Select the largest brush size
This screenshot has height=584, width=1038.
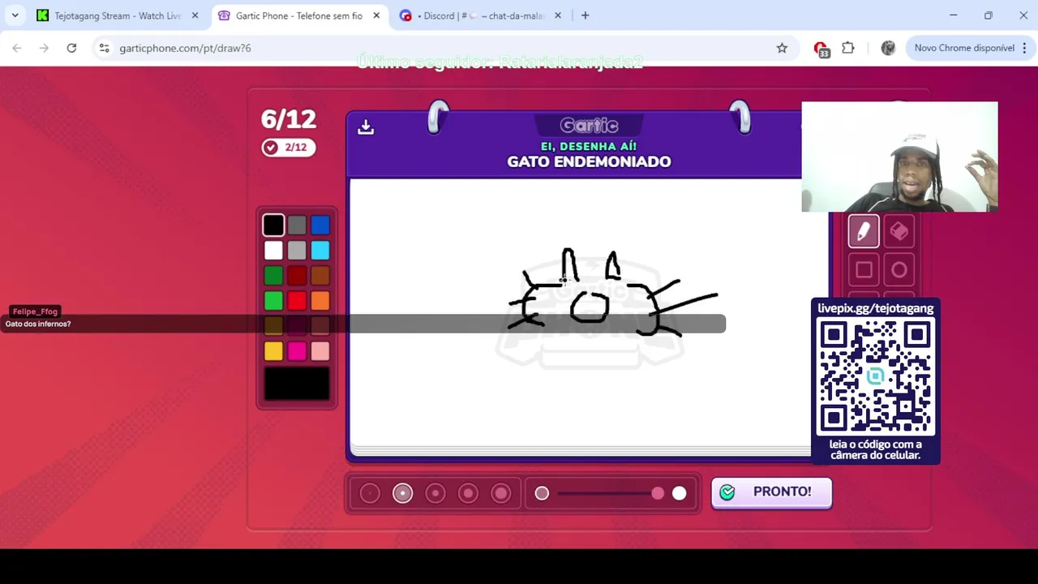[501, 493]
